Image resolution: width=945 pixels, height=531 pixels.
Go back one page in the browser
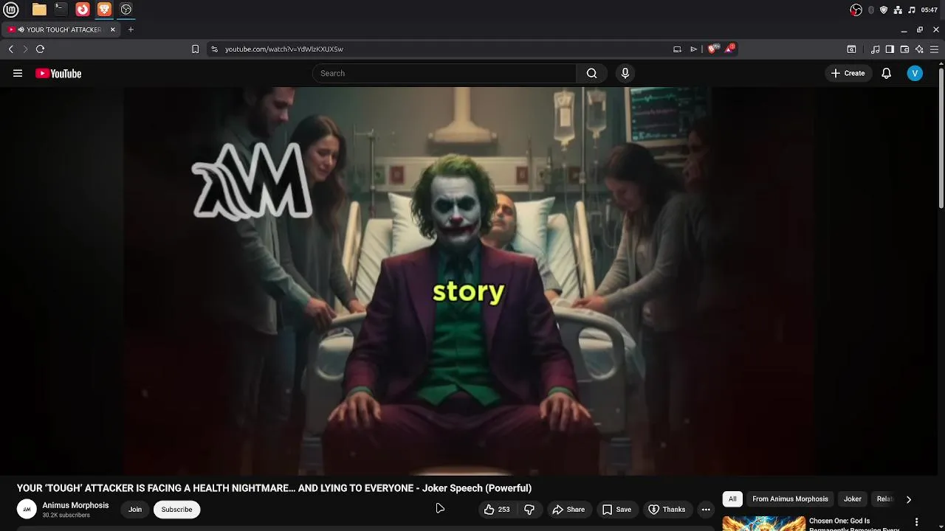coord(11,49)
